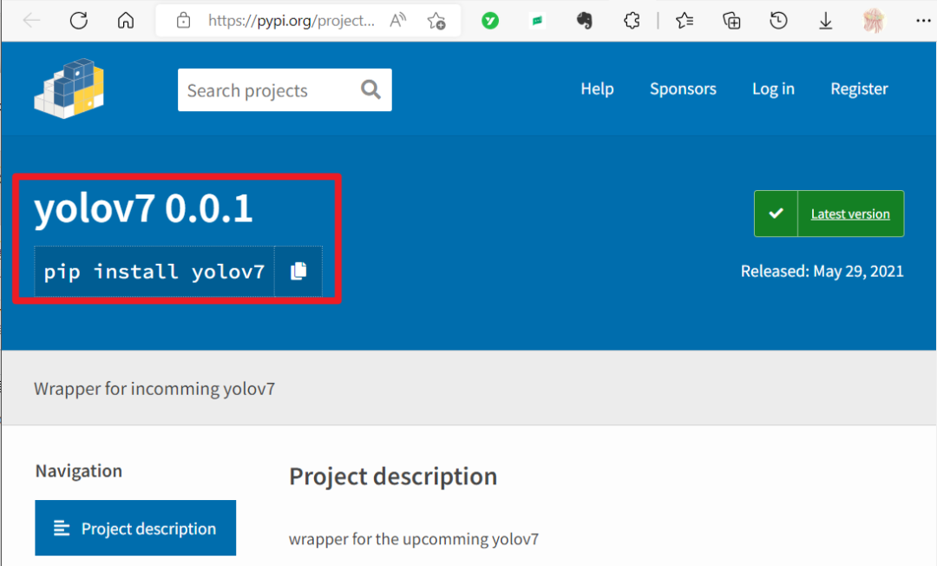Open the Register link
This screenshot has height=566, width=937.
(859, 89)
